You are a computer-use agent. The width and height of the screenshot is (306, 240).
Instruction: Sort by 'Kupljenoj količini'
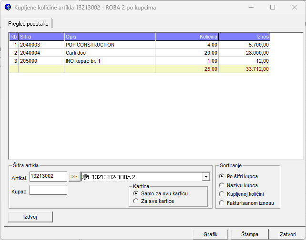(221, 194)
